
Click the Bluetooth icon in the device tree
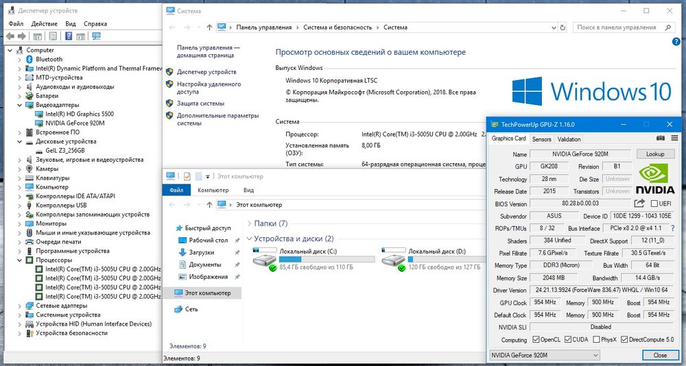pos(29,59)
